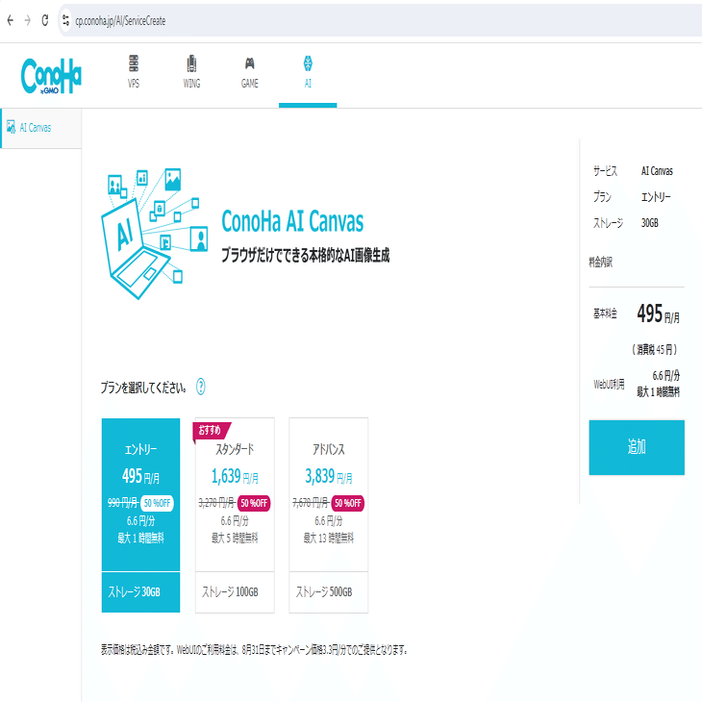The image size is (702, 702).
Task: Click the 料金内訳 label in summary
Action: (600, 262)
